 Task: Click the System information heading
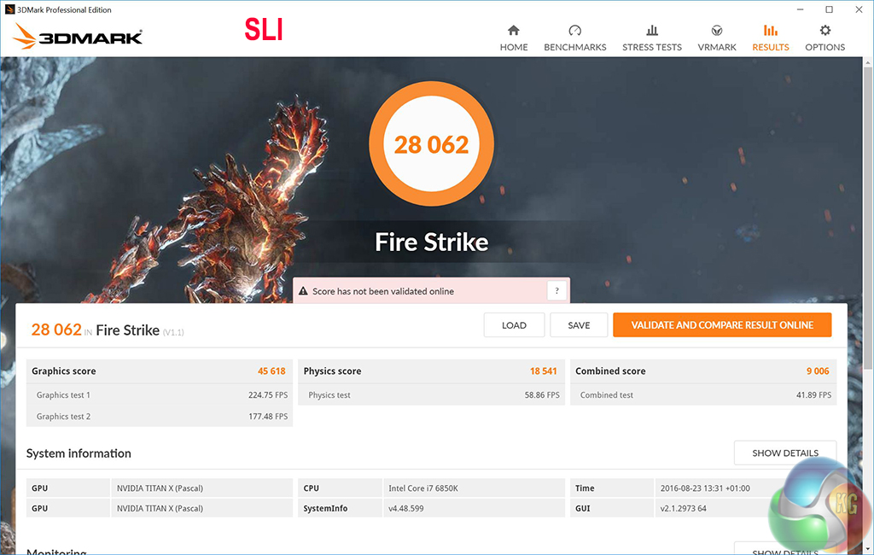[x=79, y=453]
